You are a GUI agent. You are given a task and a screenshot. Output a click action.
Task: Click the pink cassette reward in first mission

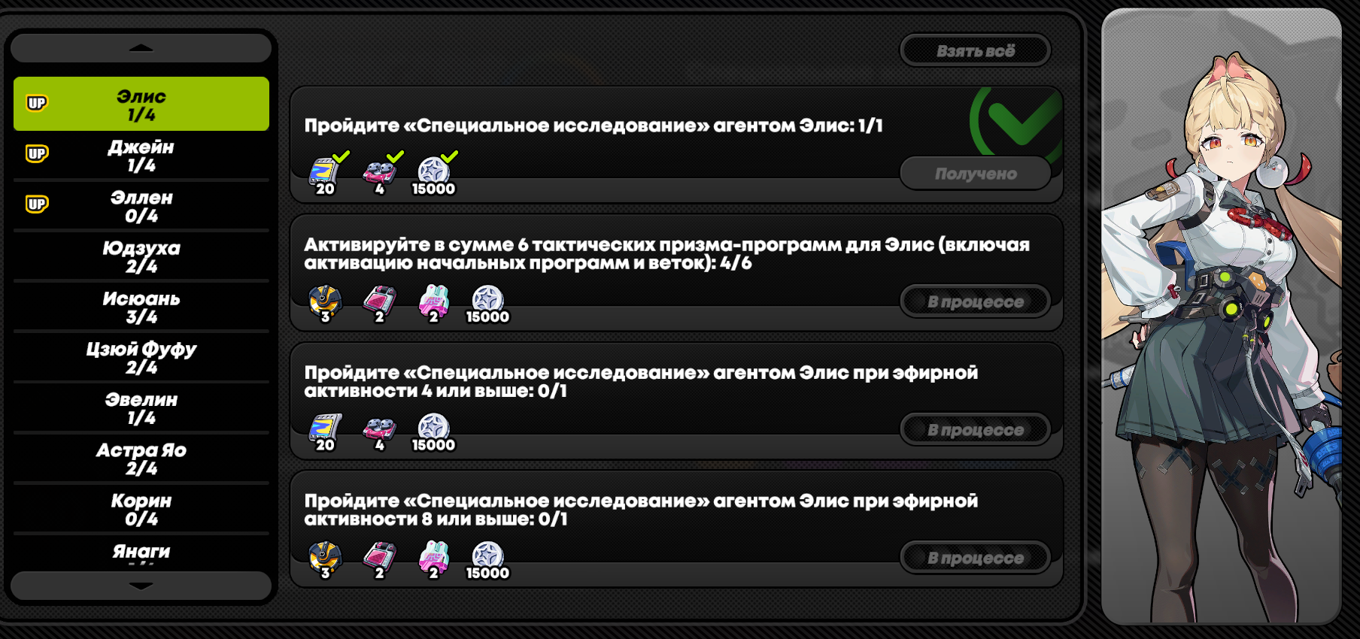(x=379, y=173)
